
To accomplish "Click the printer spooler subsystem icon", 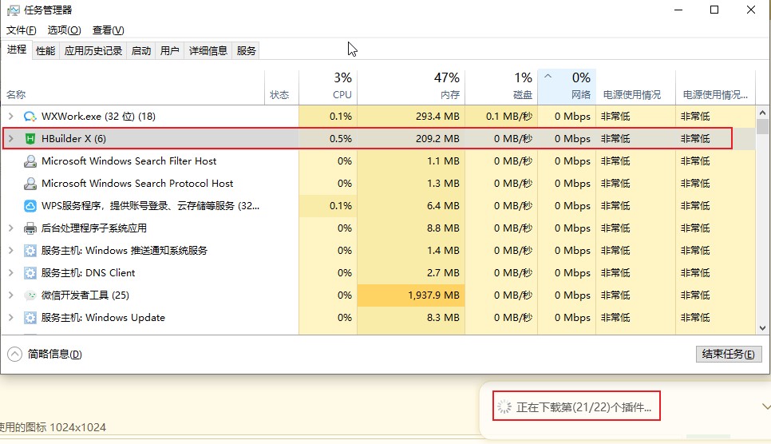I will (x=30, y=228).
